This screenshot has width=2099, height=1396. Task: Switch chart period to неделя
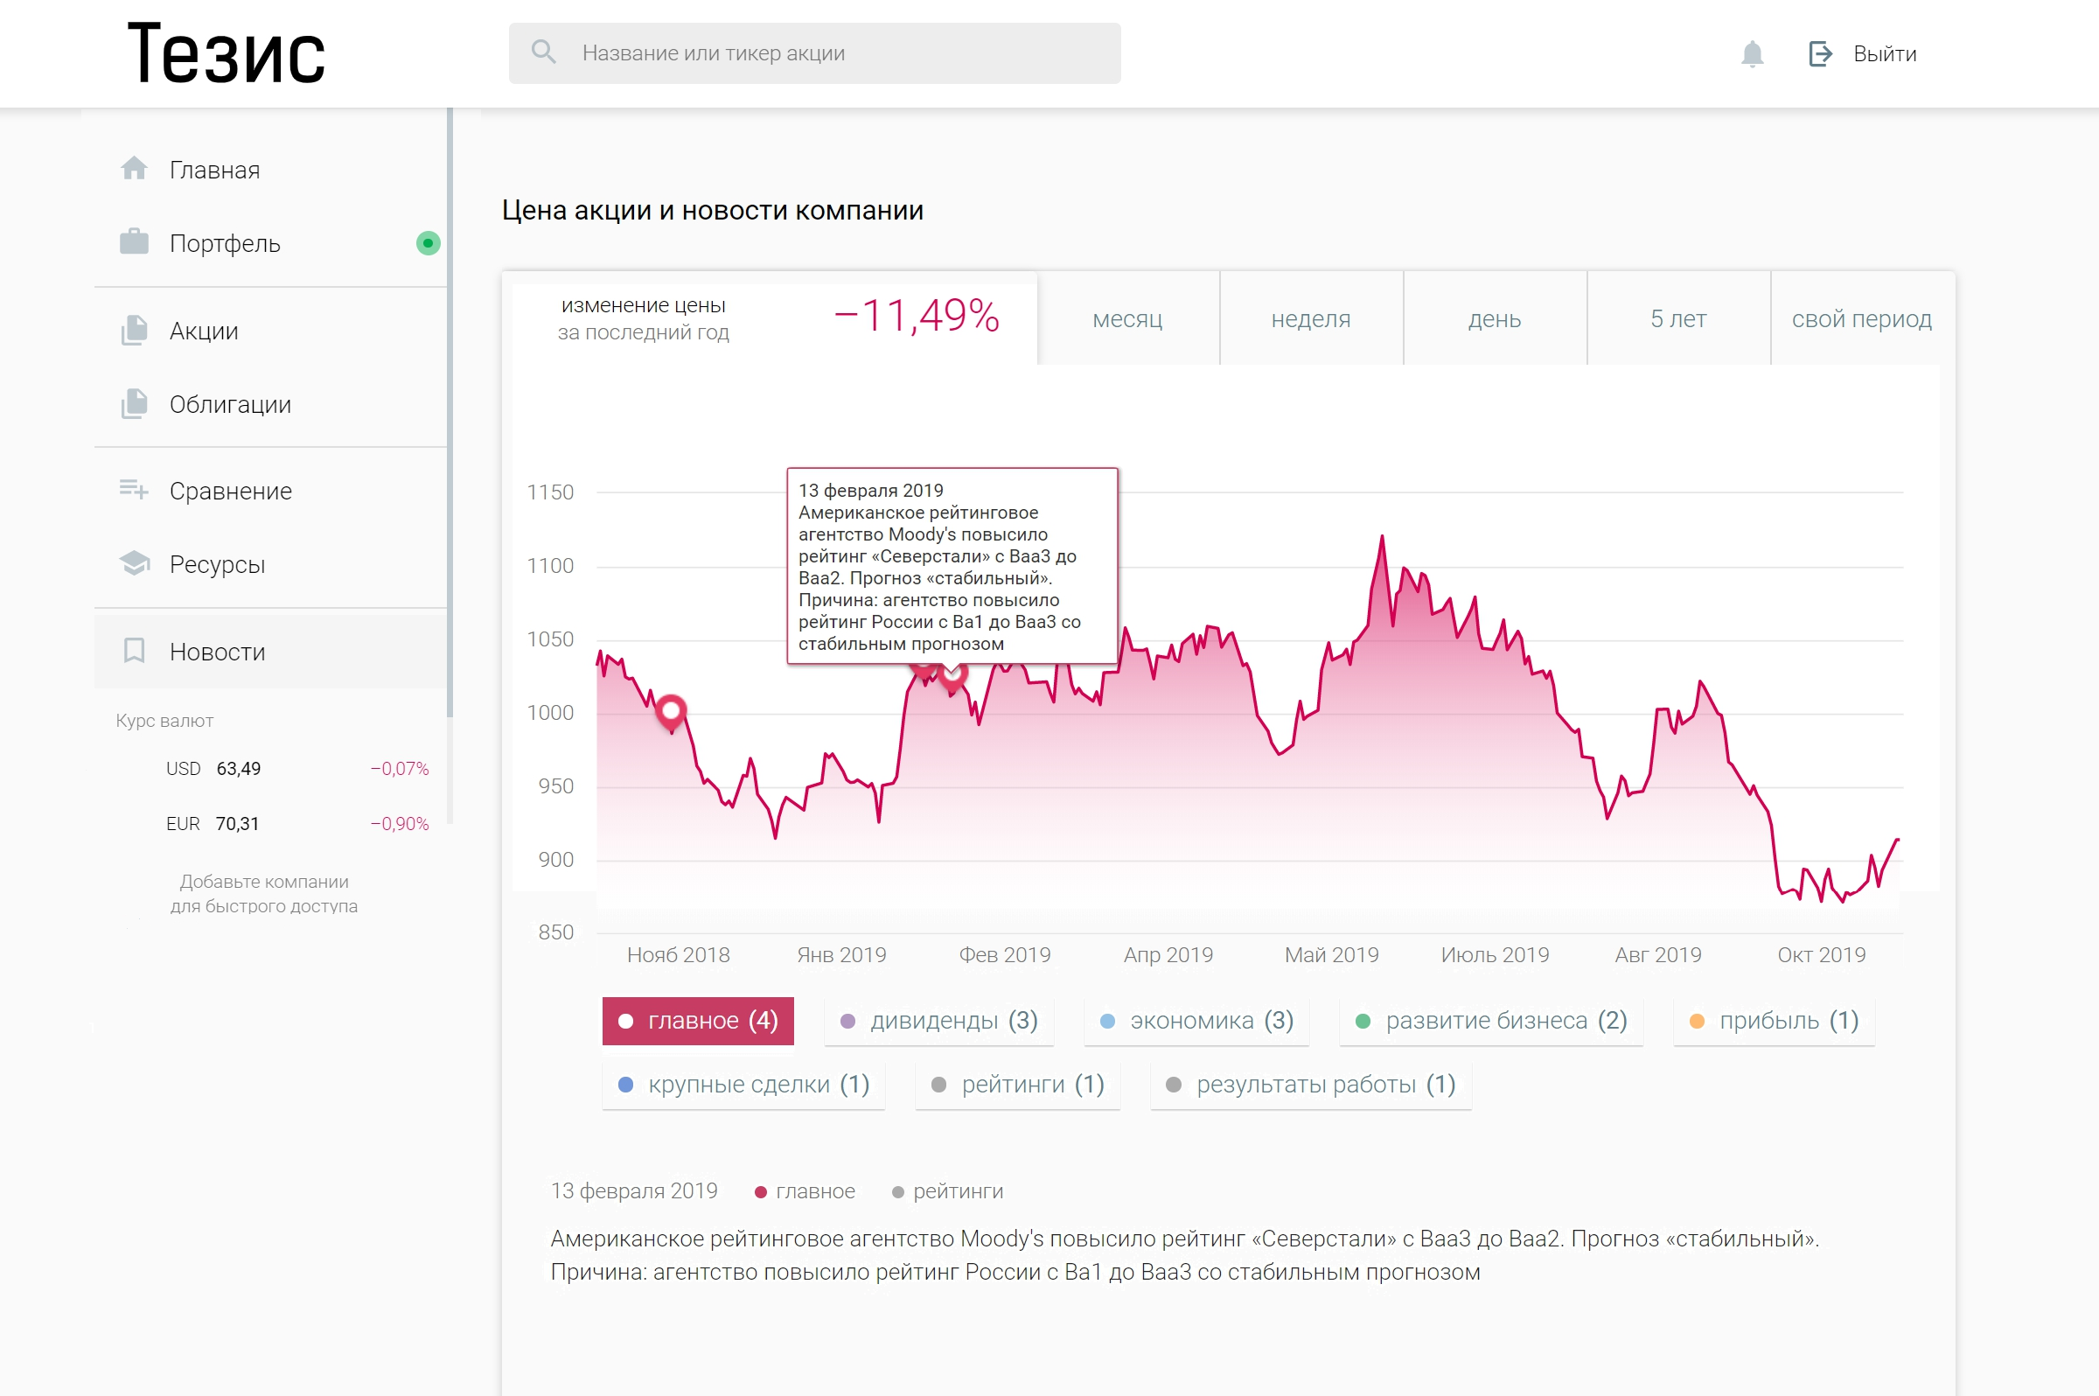[1311, 318]
